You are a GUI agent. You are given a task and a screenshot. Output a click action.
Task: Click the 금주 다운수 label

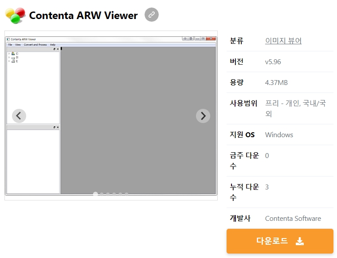point(244,161)
